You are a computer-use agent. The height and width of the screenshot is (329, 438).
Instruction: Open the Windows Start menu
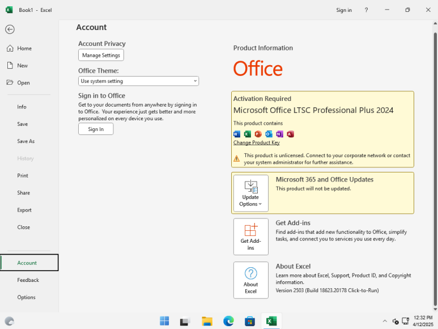point(164,321)
